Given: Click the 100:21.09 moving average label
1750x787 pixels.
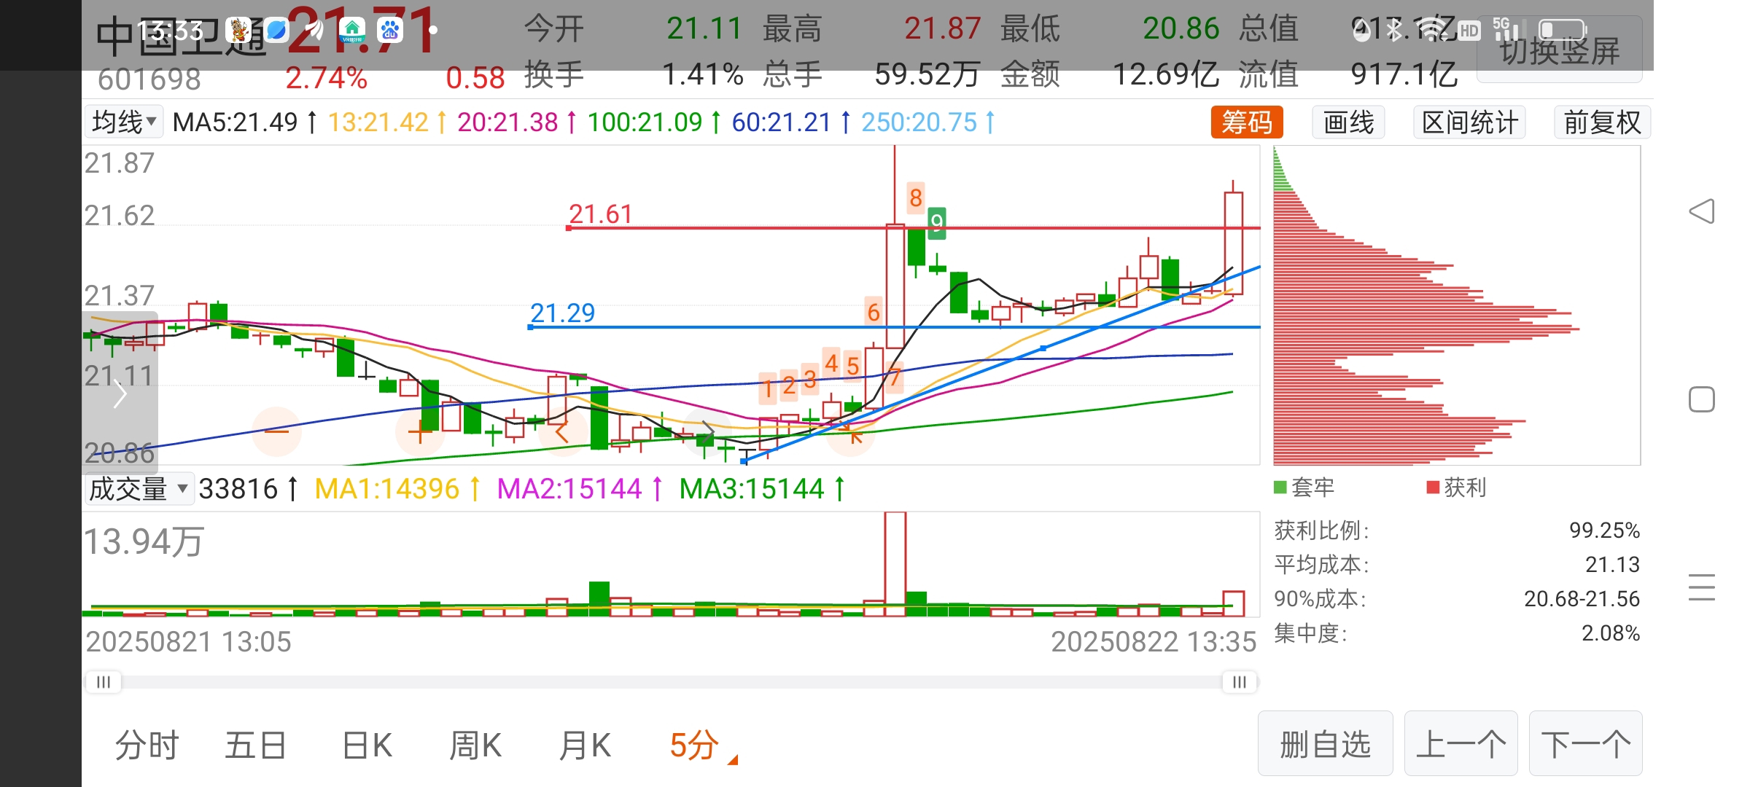Looking at the screenshot, I should [654, 122].
